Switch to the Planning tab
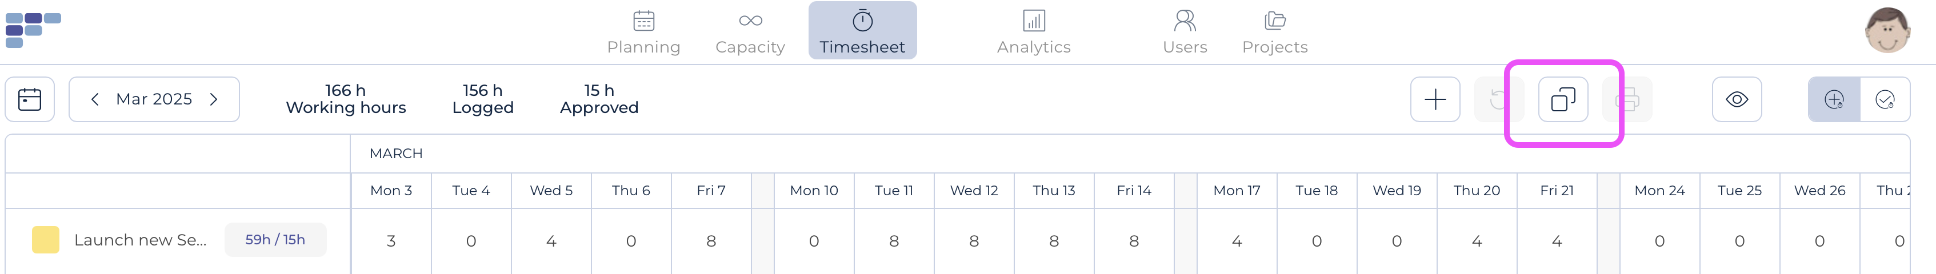The image size is (1936, 274). coord(643,31)
